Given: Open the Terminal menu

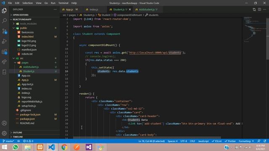Looking at the screenshot, I should (63, 3).
